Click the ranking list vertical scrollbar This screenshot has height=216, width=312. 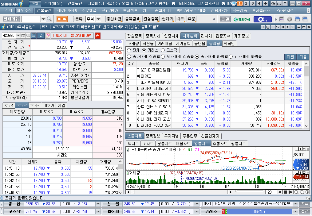pyautogui.click(x=306, y=95)
